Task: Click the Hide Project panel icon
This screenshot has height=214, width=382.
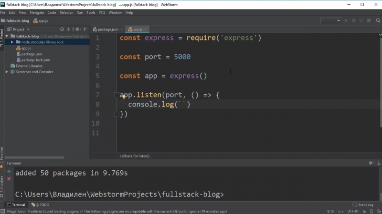Action: (x=85, y=29)
